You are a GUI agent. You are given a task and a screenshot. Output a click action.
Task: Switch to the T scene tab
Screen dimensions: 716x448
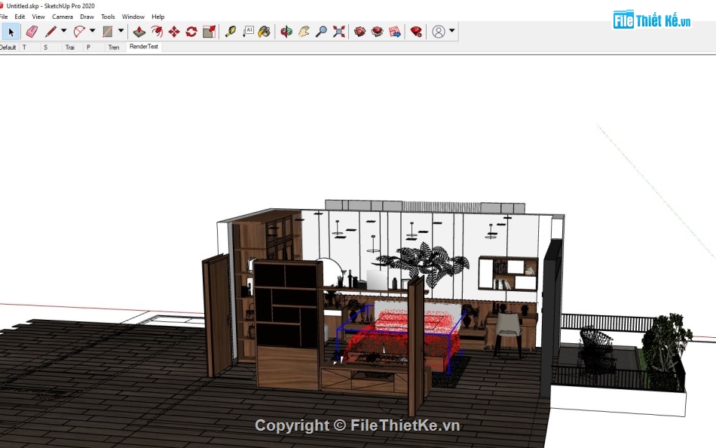(29, 47)
